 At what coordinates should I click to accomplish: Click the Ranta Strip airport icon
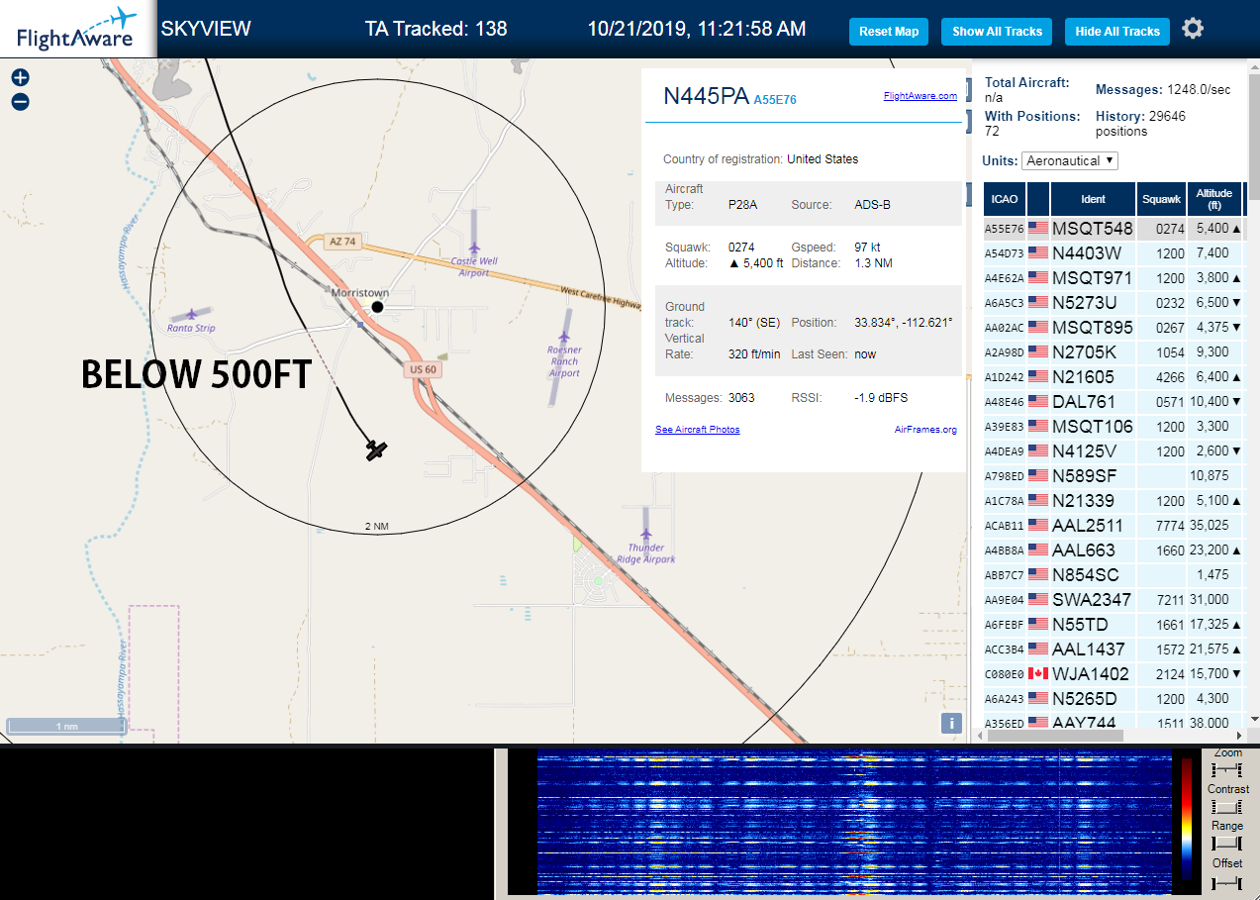tap(192, 314)
